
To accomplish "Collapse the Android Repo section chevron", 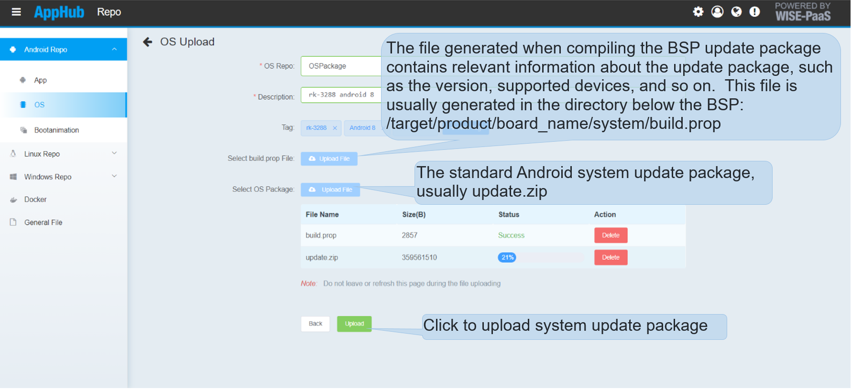I will click(114, 49).
